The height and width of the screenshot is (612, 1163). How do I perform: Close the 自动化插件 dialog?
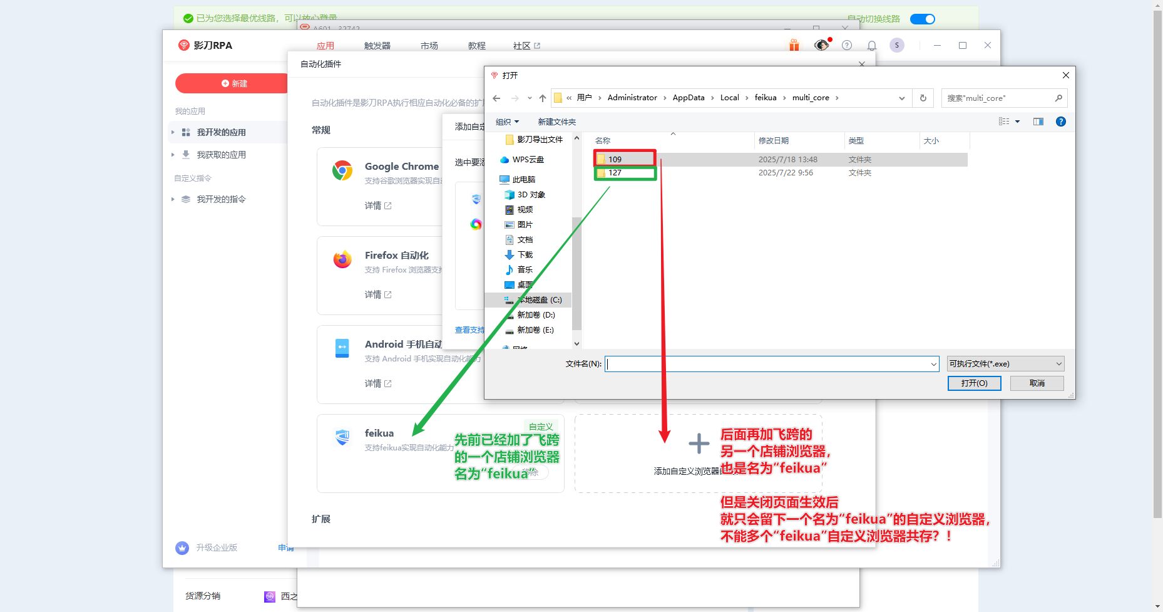(862, 64)
